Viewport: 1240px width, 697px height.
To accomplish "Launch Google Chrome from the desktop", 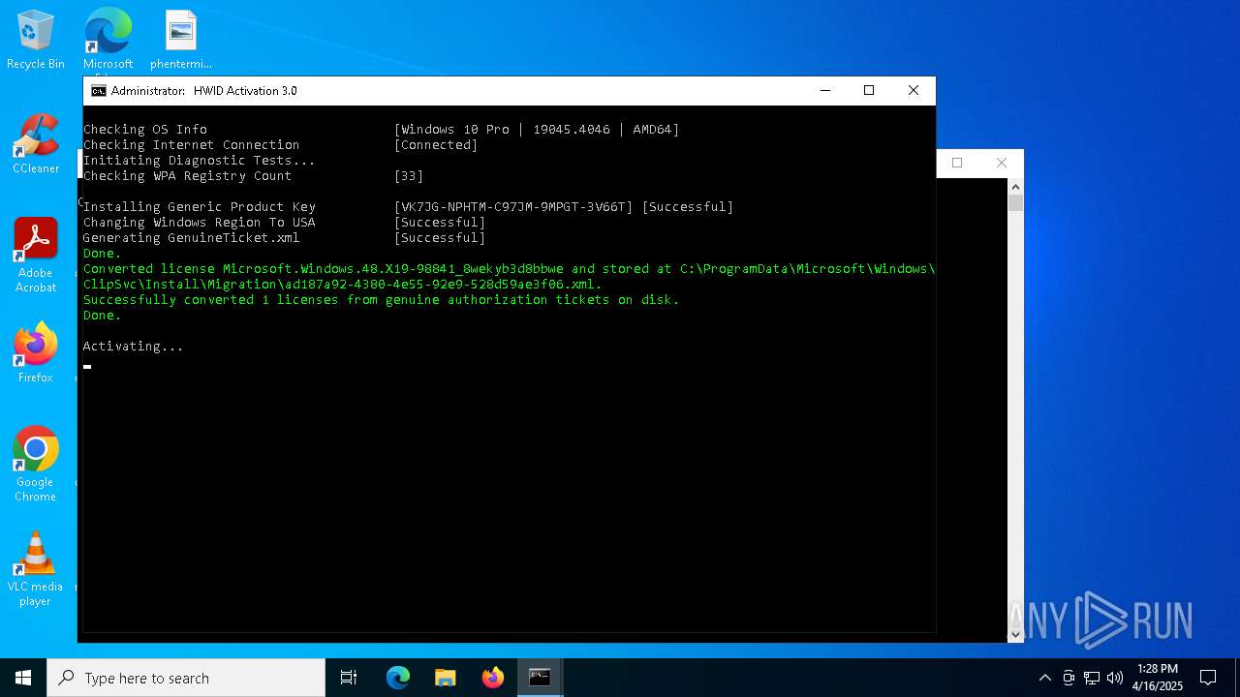I will tap(36, 465).
